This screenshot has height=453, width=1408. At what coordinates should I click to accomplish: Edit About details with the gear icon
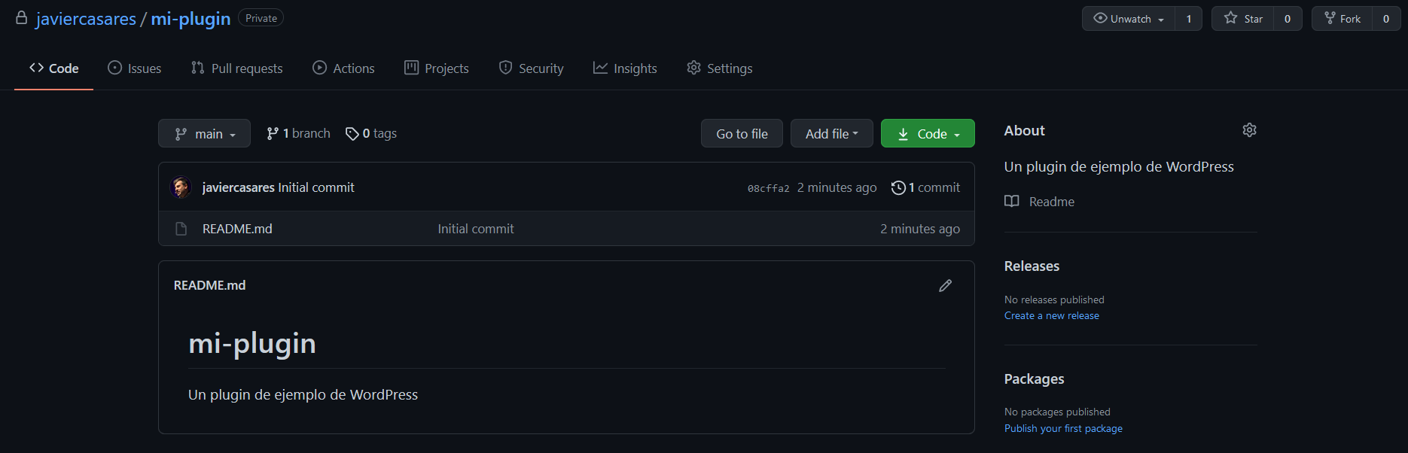pos(1250,130)
